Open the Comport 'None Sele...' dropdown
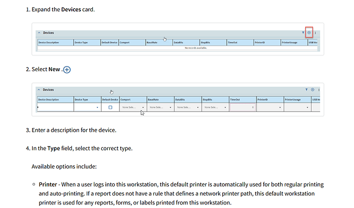The height and width of the screenshot is (208, 354). coord(133,107)
